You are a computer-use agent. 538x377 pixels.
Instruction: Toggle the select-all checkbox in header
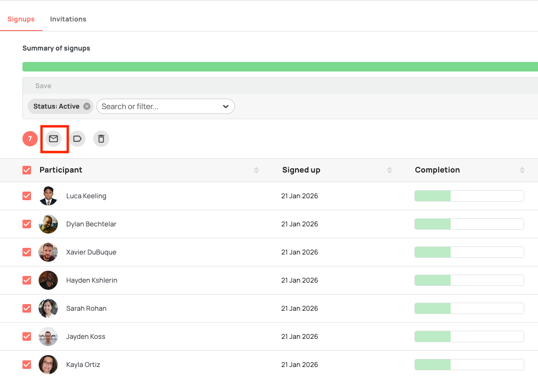[27, 170]
